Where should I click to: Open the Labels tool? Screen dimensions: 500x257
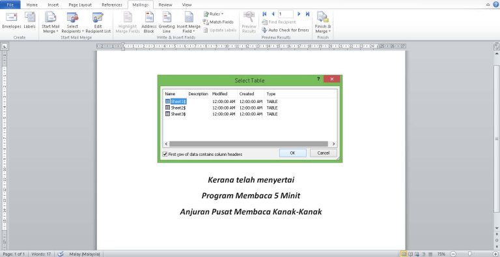30,21
